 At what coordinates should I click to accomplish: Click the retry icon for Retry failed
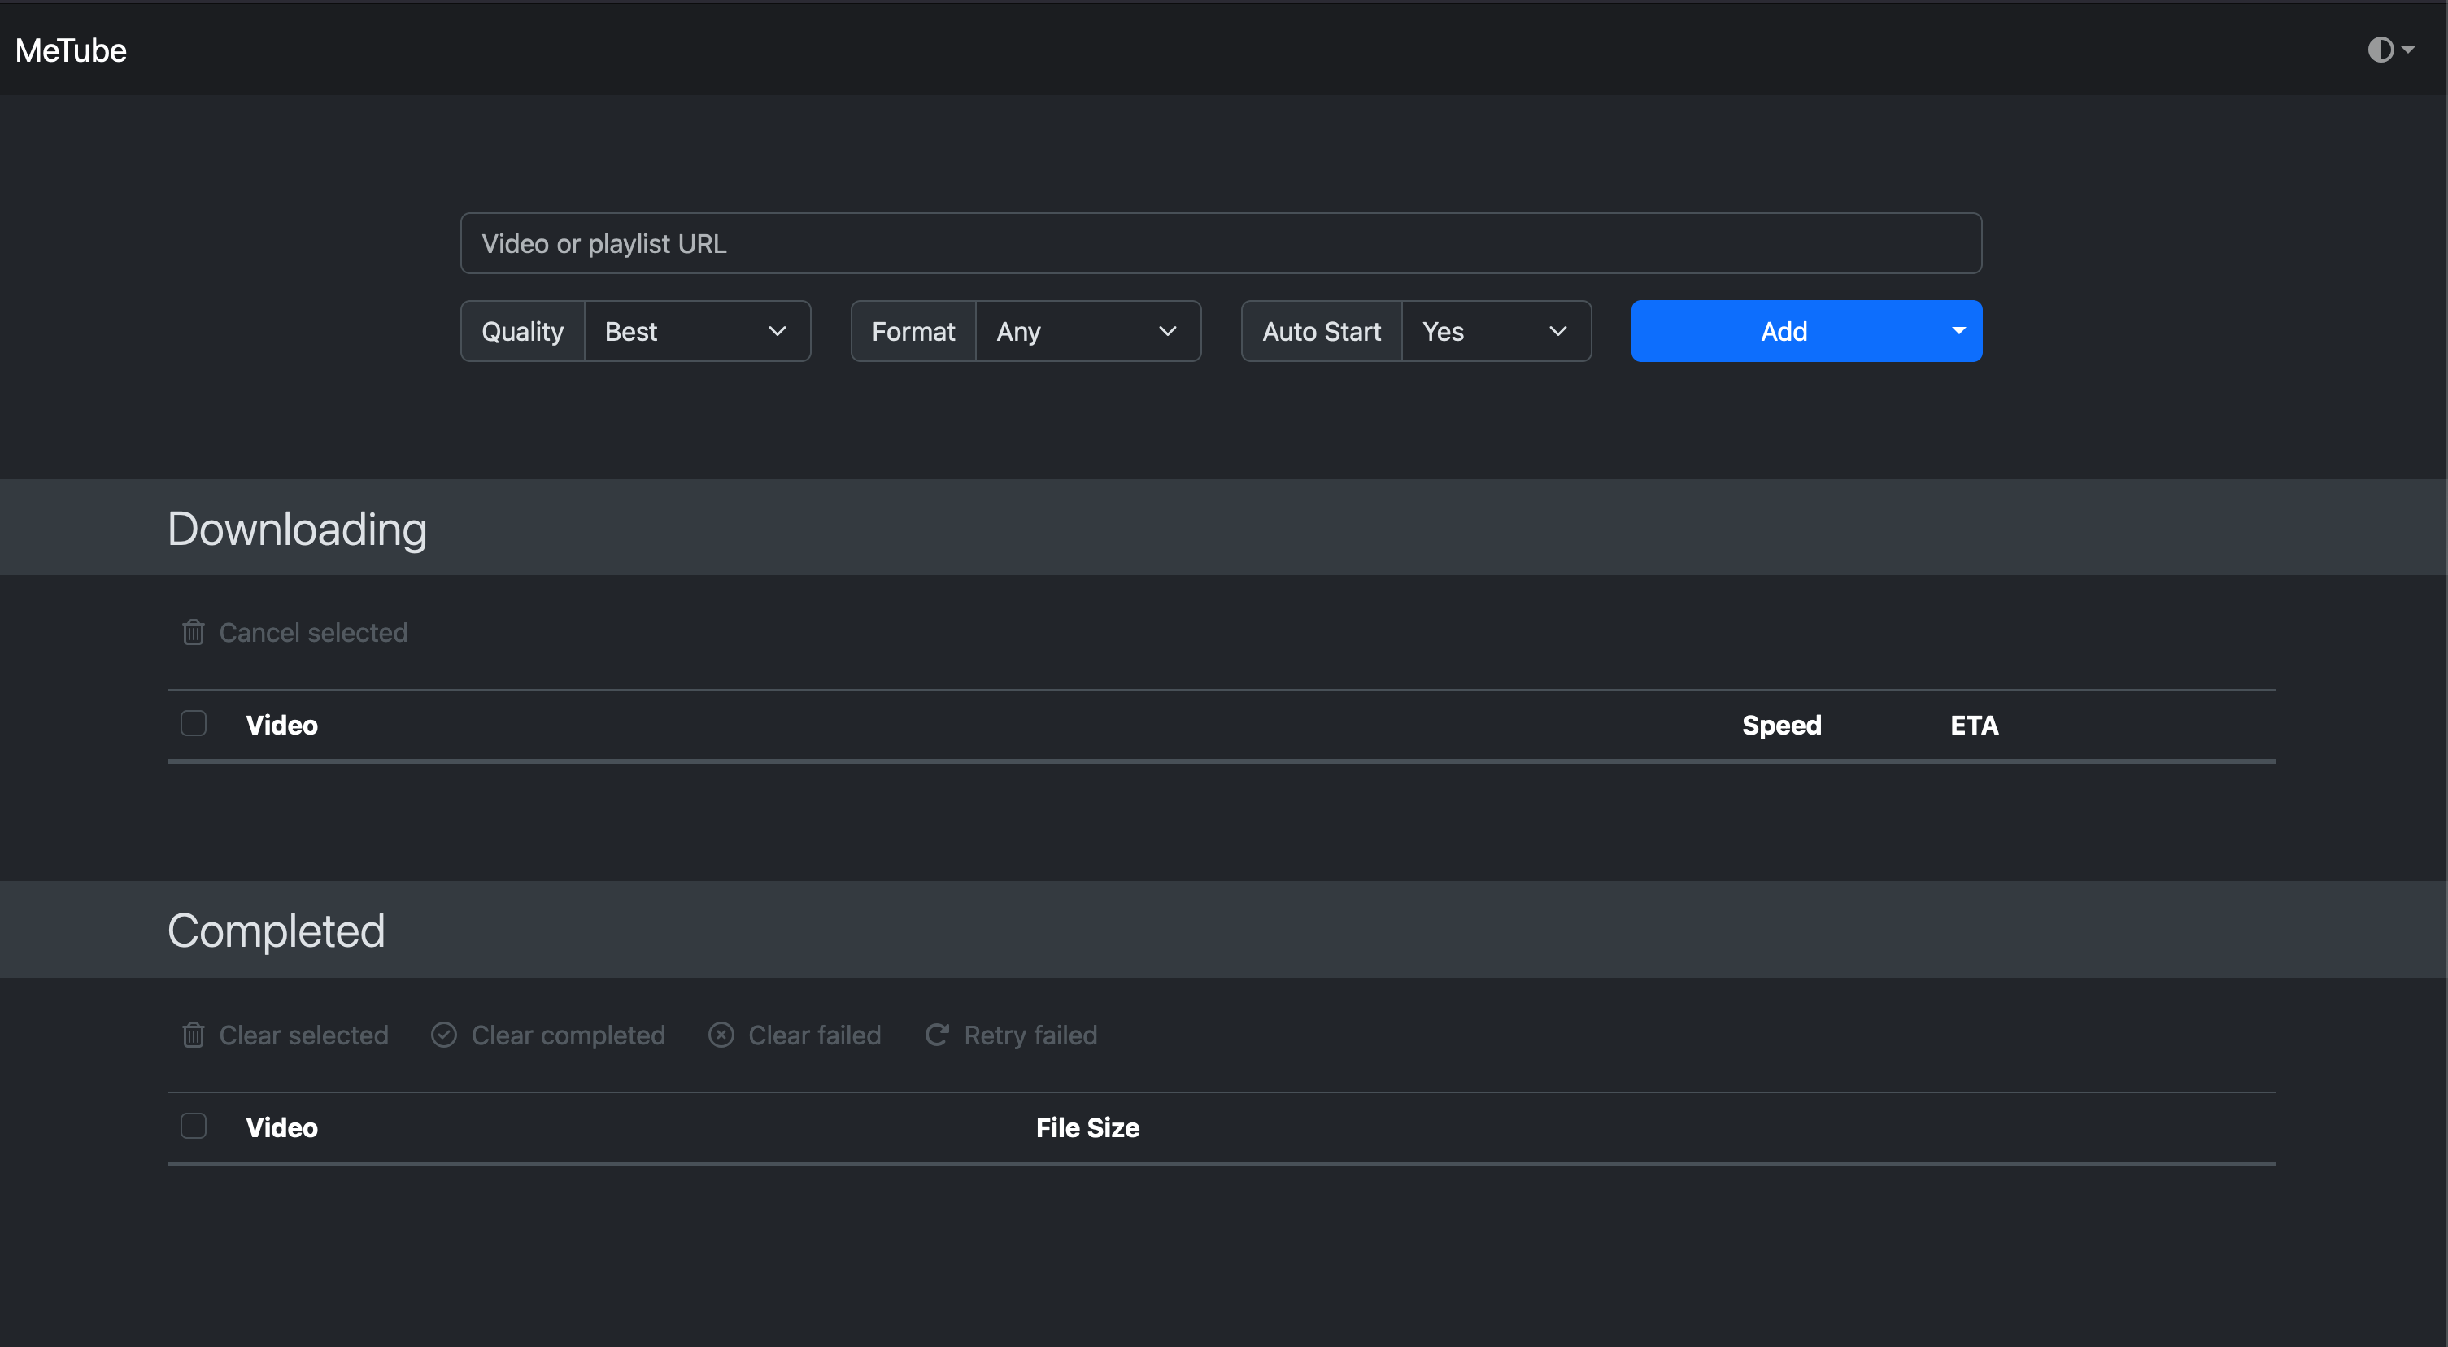(x=935, y=1034)
